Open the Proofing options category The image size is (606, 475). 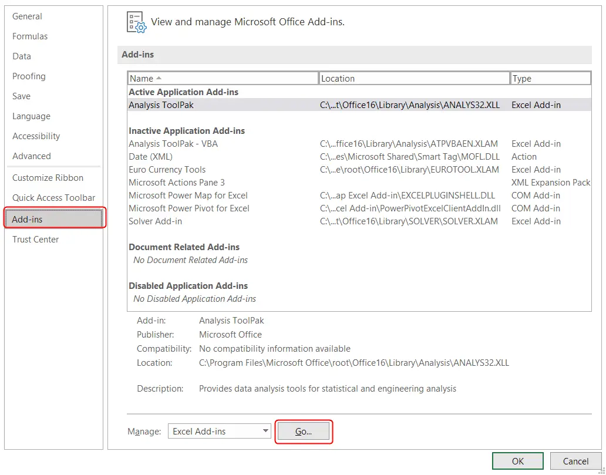click(x=29, y=76)
